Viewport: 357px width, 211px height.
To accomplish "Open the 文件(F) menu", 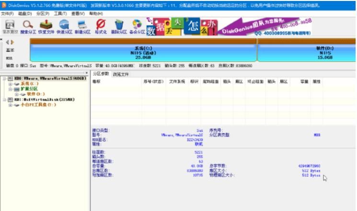I will (x=7, y=14).
